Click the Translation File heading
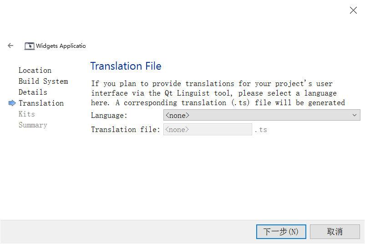The width and height of the screenshot is (365, 244). (126, 66)
